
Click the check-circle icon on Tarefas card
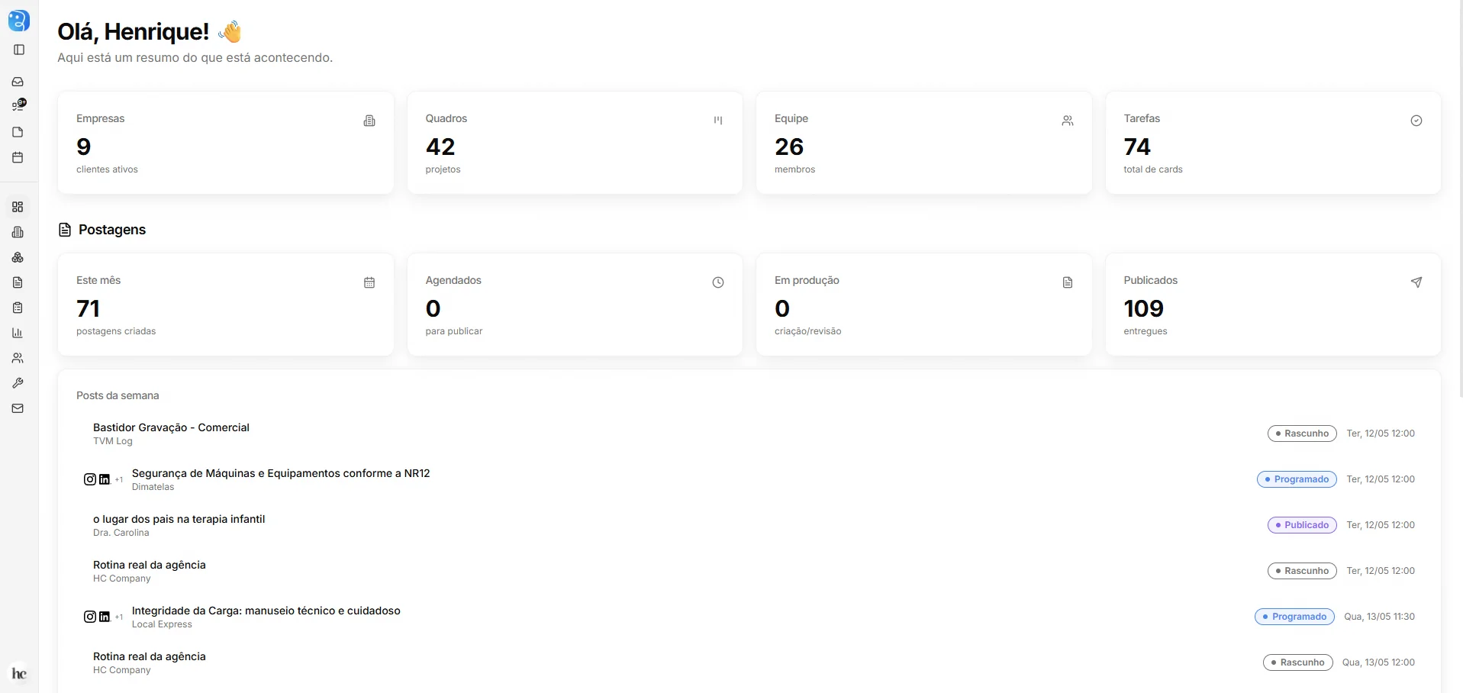pyautogui.click(x=1416, y=121)
